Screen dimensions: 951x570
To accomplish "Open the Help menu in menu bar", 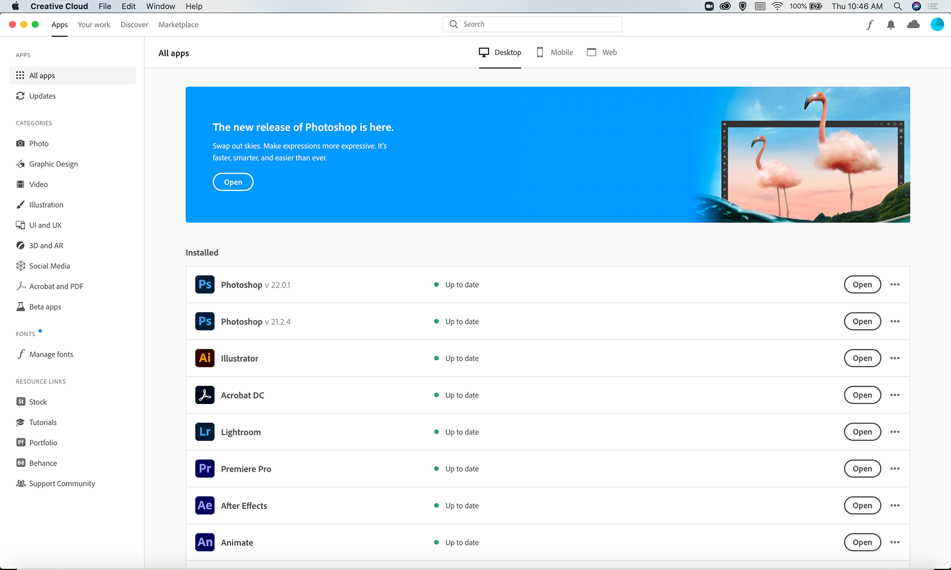I will [194, 6].
